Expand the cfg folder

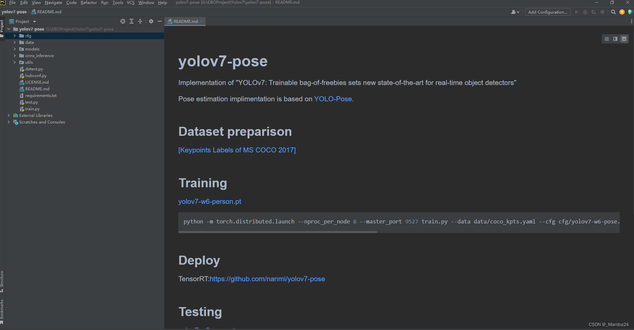click(15, 36)
